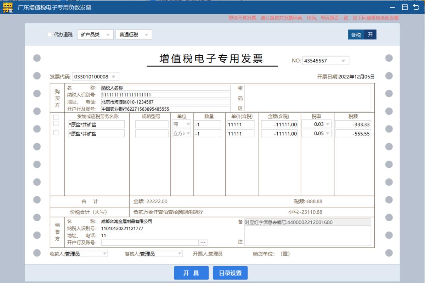
Task: Open 目录设置 directory settings
Action: [x=230, y=273]
